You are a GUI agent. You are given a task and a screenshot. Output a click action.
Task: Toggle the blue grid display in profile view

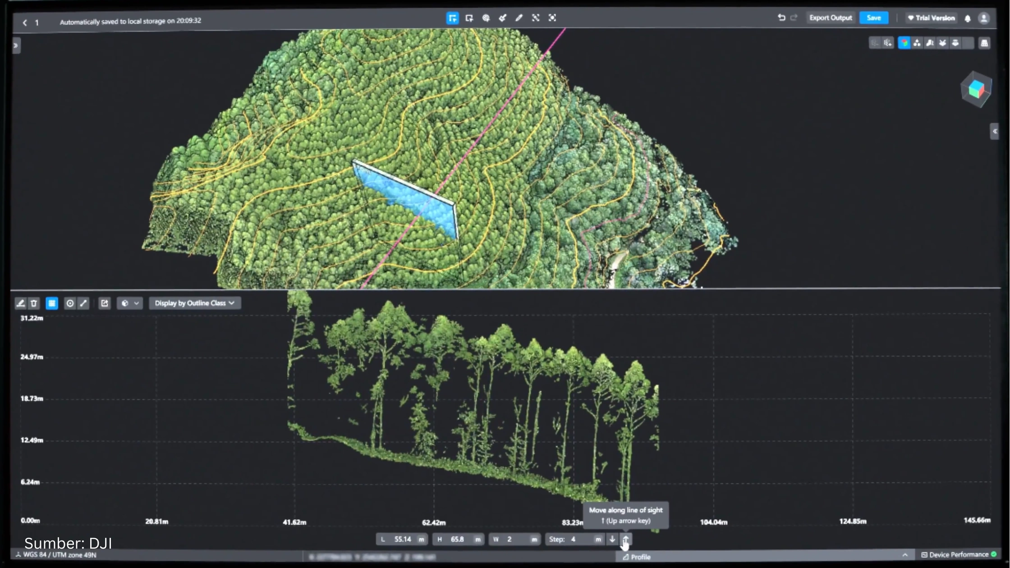click(x=52, y=303)
